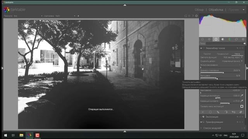Select the raster mask checkered icon
248x139 pixels.
coord(241,112)
